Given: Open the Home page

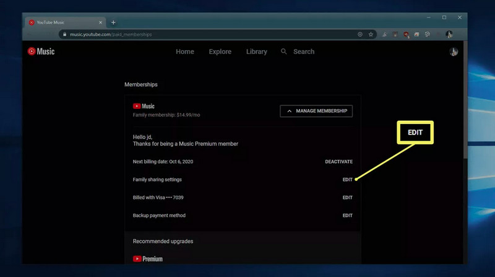Looking at the screenshot, I should click(184, 51).
